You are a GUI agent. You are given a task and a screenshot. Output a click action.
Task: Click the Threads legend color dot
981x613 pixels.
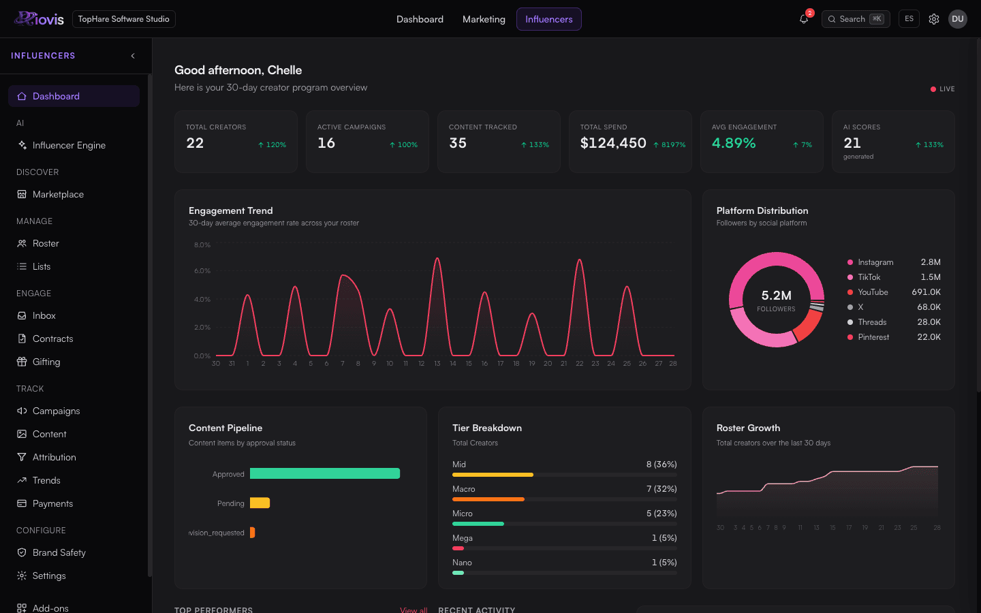click(850, 322)
